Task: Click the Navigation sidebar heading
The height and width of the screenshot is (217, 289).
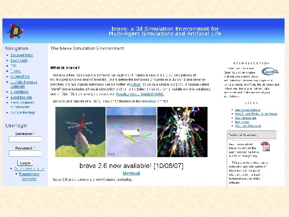Action: [x=17, y=48]
